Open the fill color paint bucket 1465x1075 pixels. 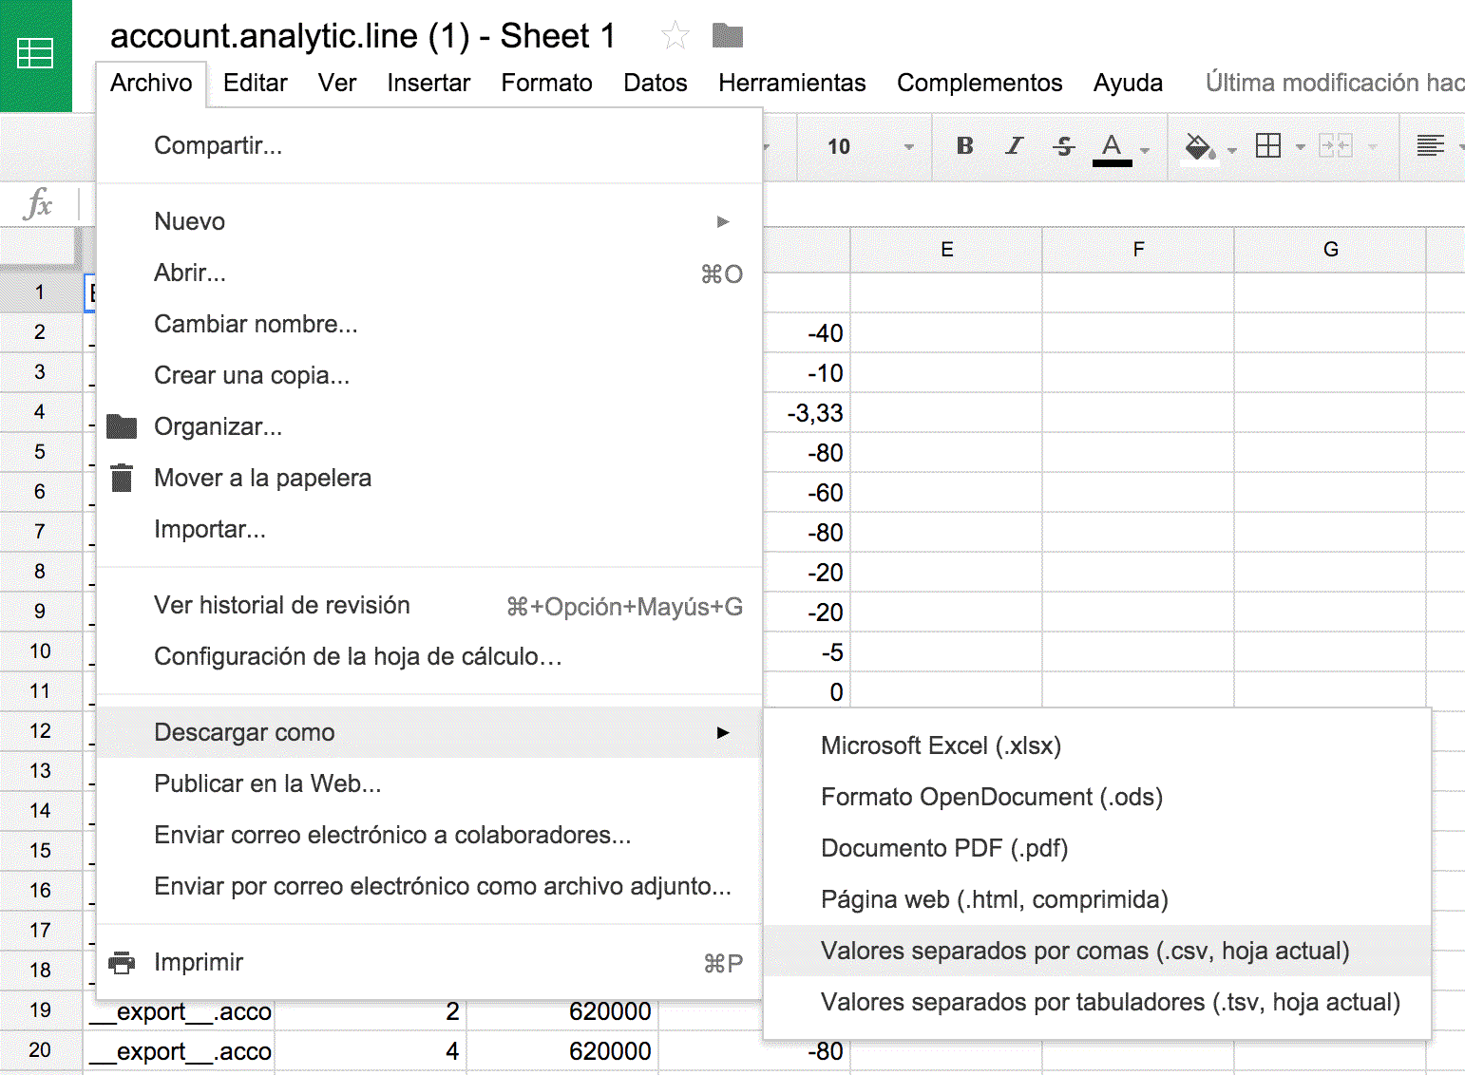tap(1199, 146)
